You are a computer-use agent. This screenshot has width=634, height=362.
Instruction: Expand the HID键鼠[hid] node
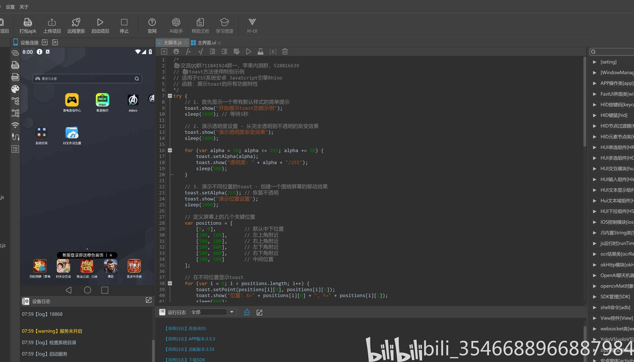595,115
